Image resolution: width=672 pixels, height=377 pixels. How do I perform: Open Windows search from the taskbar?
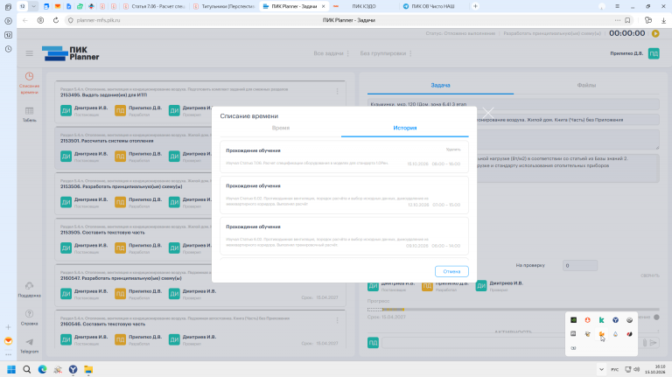(x=27, y=369)
